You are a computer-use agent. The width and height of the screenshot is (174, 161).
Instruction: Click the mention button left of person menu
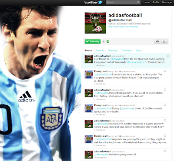[157, 41]
